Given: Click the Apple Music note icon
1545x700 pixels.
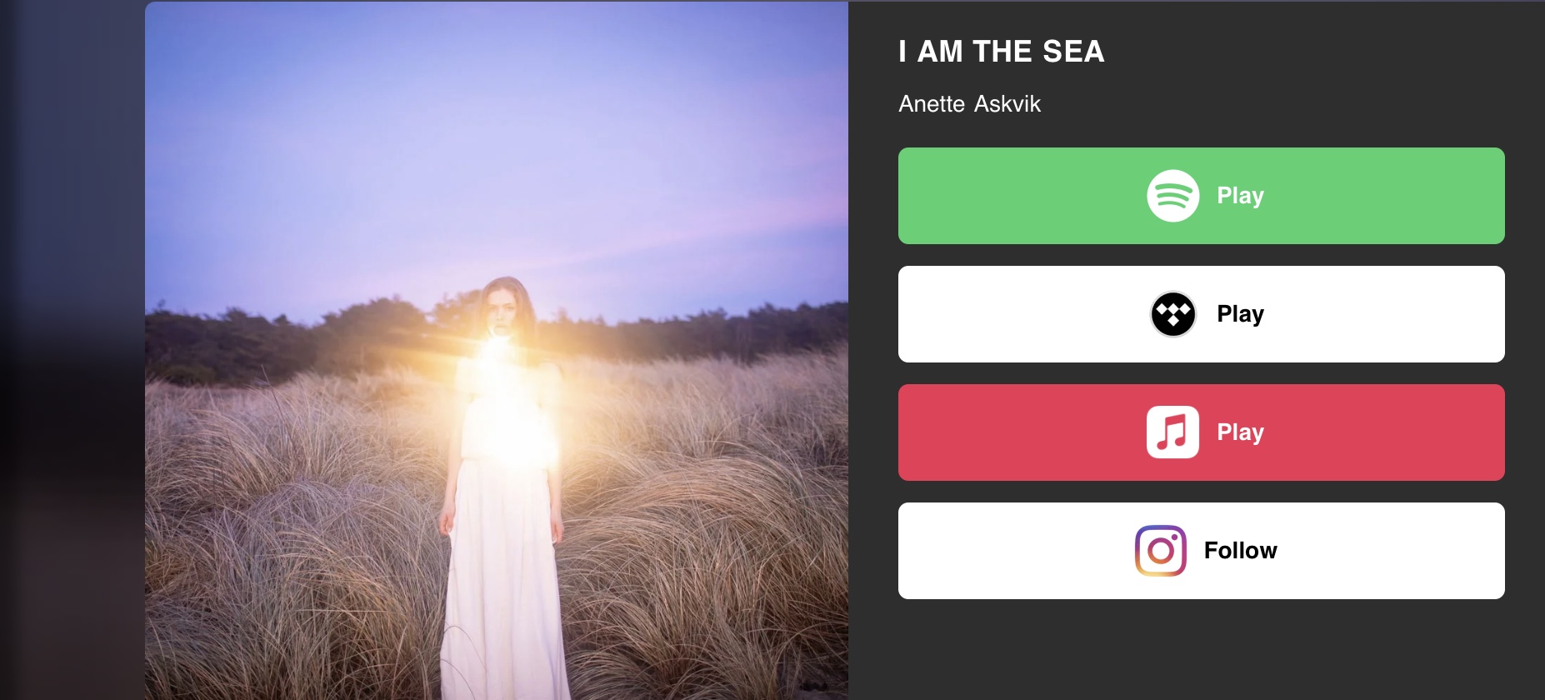Looking at the screenshot, I should click(x=1172, y=432).
